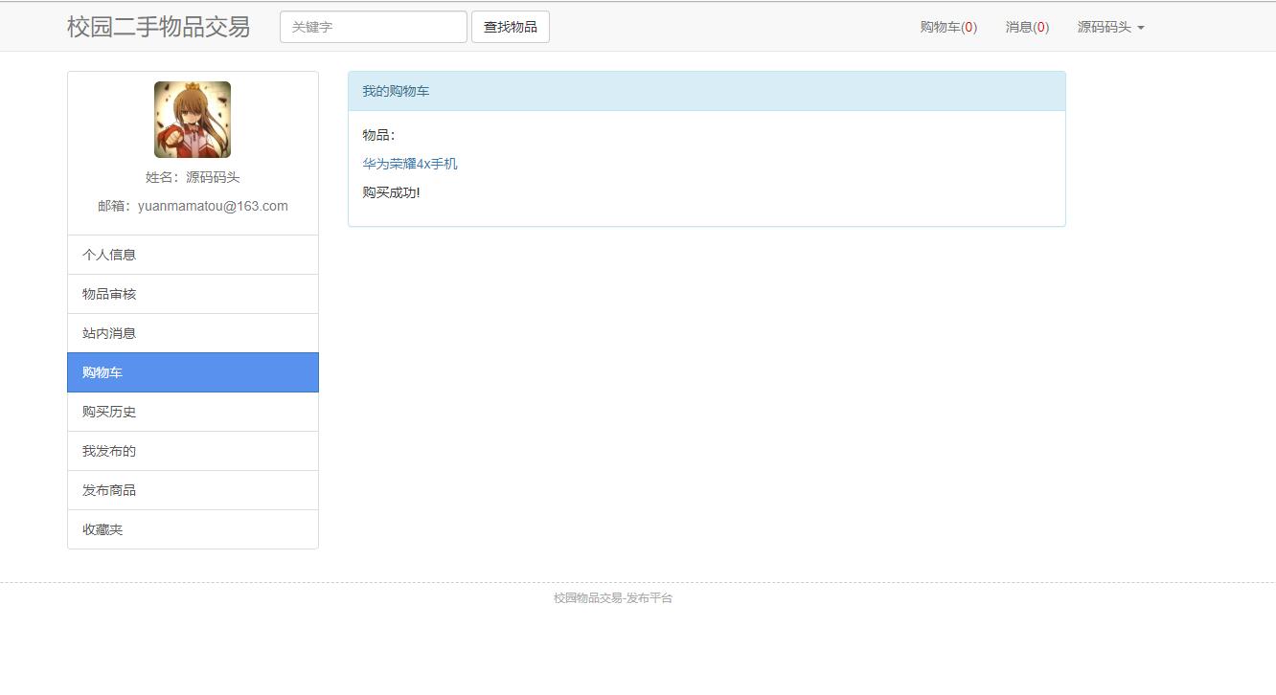This screenshot has height=695, width=1276.
Task: View 站内消息 from the sidebar
Action: [108, 333]
